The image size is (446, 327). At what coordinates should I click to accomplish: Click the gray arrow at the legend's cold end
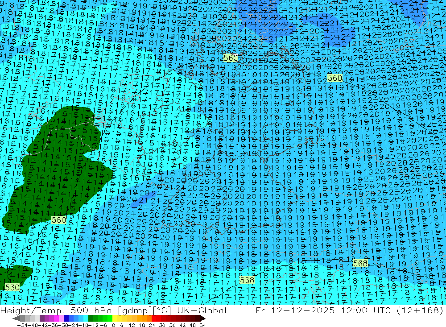(17, 319)
